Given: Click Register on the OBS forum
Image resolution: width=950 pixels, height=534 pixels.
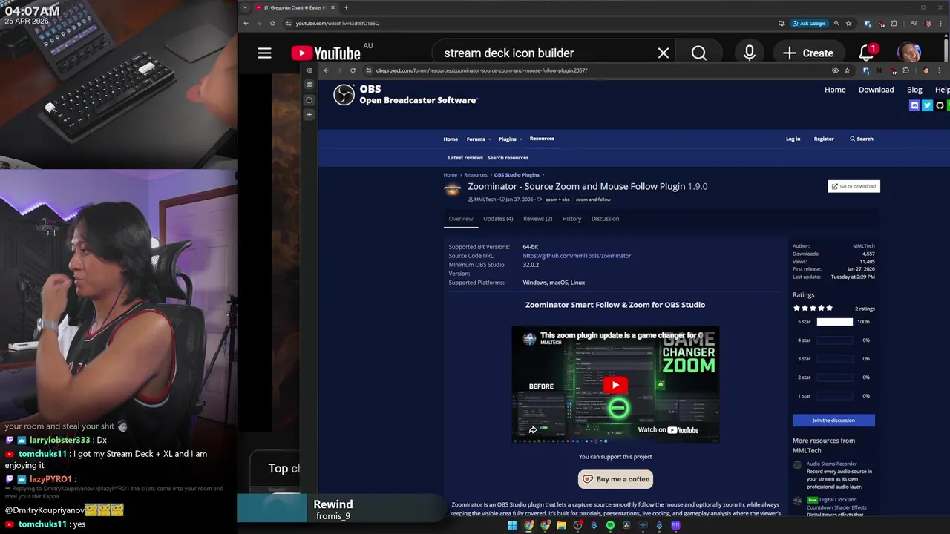Looking at the screenshot, I should 824,139.
